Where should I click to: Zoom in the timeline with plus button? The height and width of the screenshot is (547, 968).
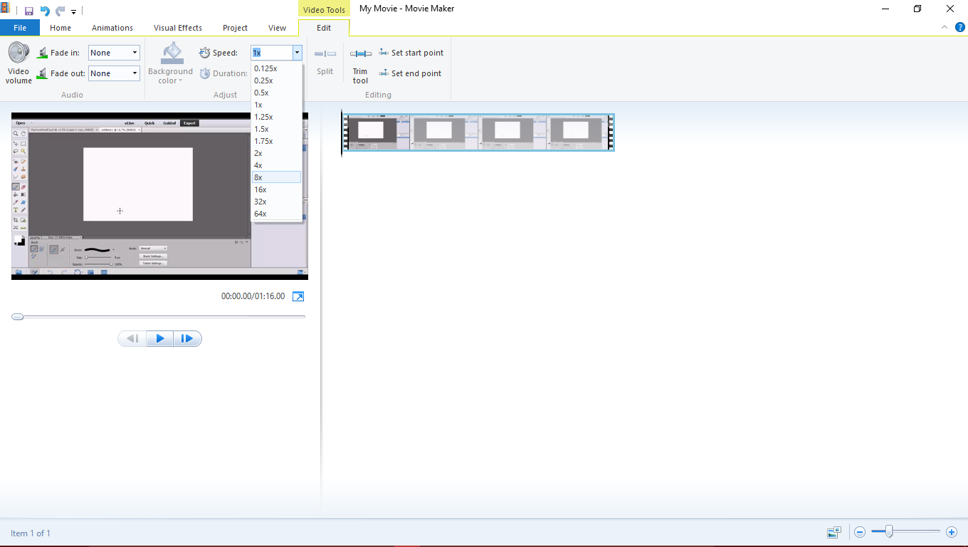point(952,532)
